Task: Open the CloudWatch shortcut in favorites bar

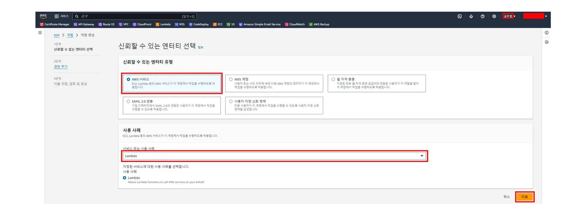Action: (295, 24)
